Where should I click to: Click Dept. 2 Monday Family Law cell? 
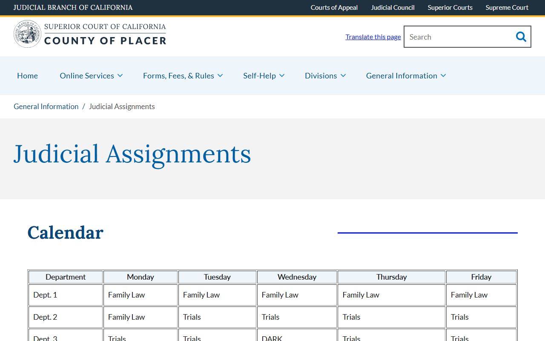[x=141, y=317]
